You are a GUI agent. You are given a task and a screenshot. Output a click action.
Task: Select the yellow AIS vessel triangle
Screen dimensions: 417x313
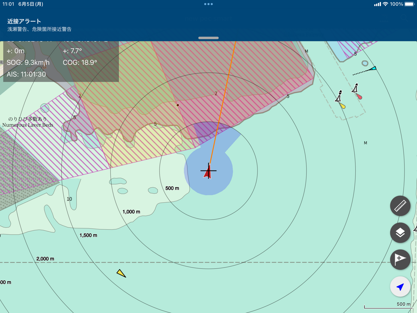[x=121, y=273]
